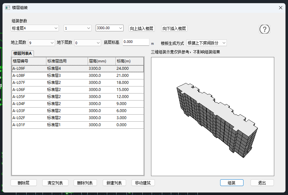Image resolution: width=288 pixels, height=195 pixels.
Task: Close the 楼层组装 dialog
Action: (x=280, y=8)
